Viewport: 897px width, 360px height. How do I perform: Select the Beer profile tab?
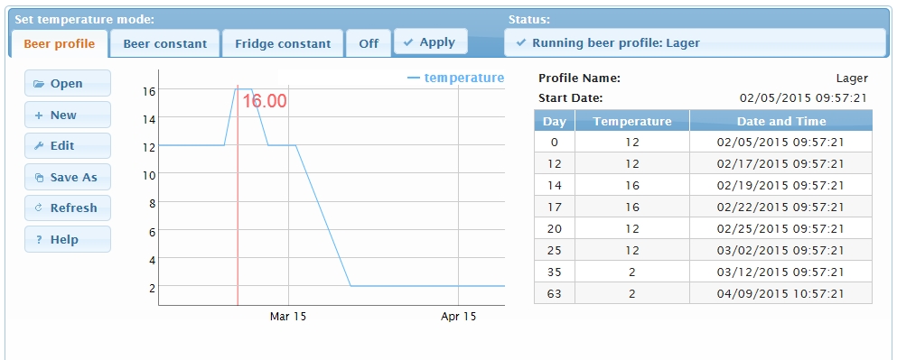coord(60,44)
